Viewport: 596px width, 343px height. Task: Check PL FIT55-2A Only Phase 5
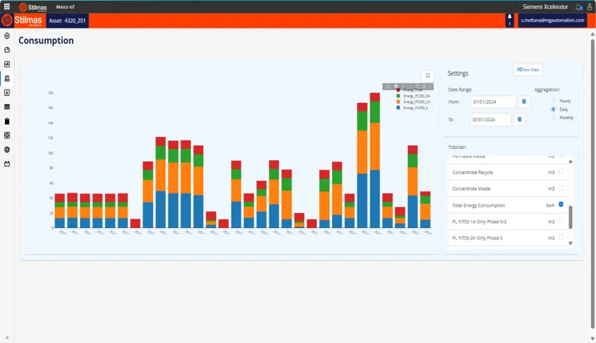561,237
